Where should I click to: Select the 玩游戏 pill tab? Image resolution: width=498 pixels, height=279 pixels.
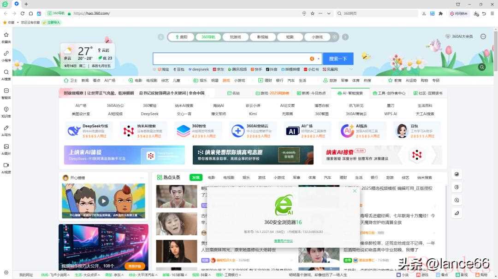pos(235,37)
